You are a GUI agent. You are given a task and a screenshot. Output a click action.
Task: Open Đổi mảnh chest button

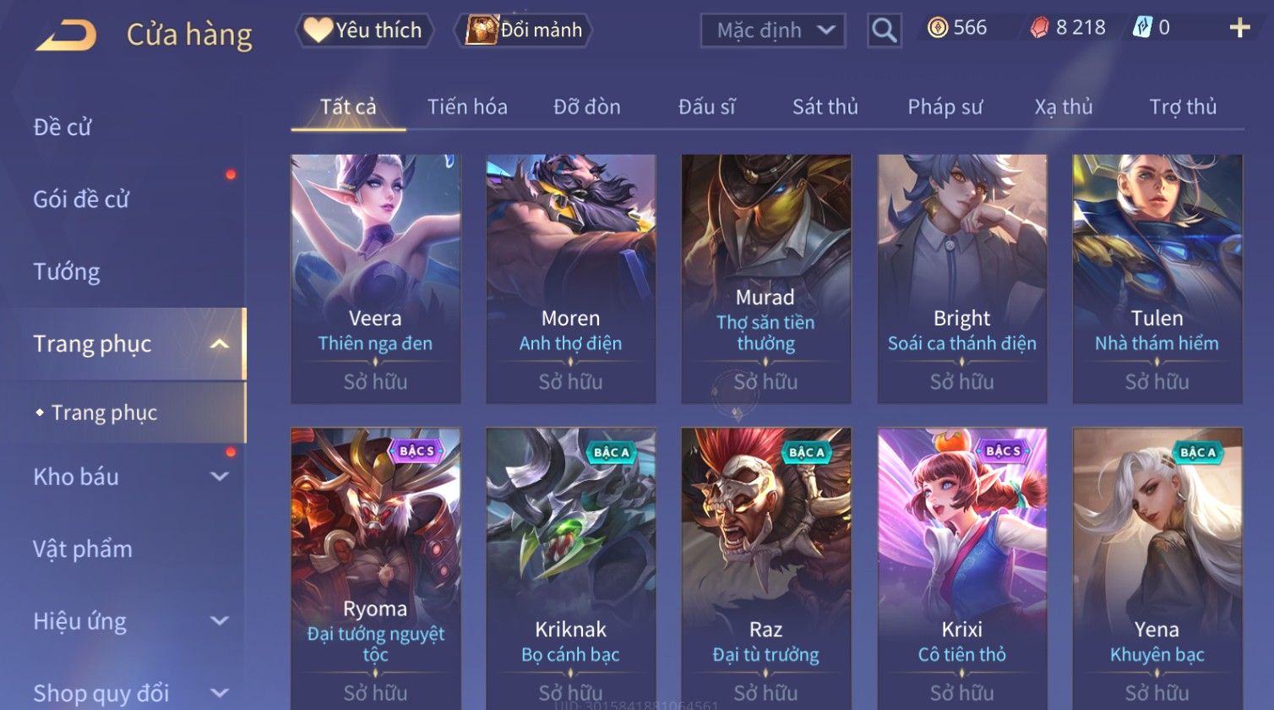524,30
